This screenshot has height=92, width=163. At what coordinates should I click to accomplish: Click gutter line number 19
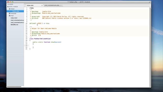tap(26, 39)
